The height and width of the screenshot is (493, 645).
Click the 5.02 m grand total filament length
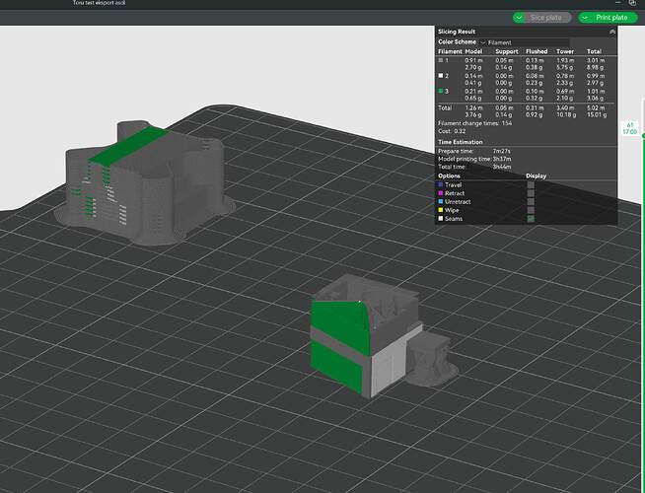click(596, 107)
